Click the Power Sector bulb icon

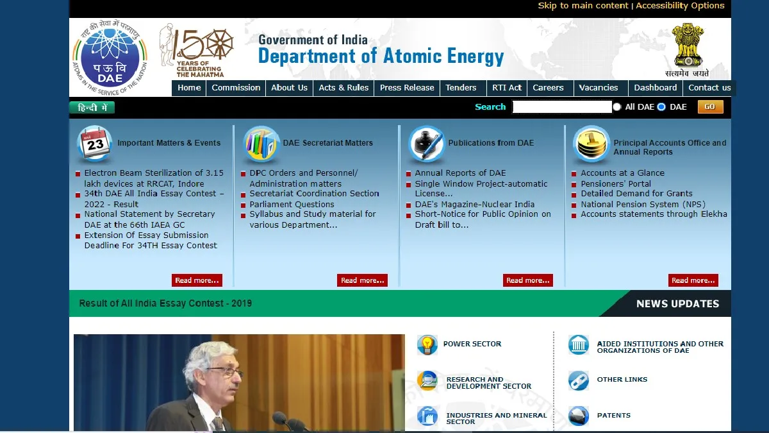tap(427, 344)
